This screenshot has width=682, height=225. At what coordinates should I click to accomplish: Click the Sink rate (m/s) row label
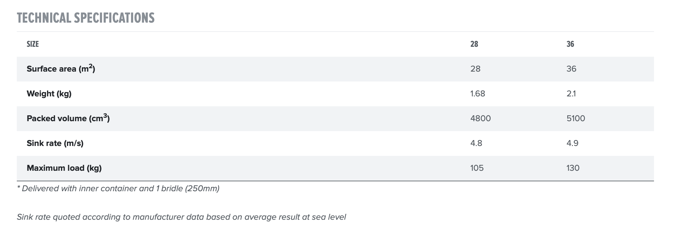click(55, 143)
